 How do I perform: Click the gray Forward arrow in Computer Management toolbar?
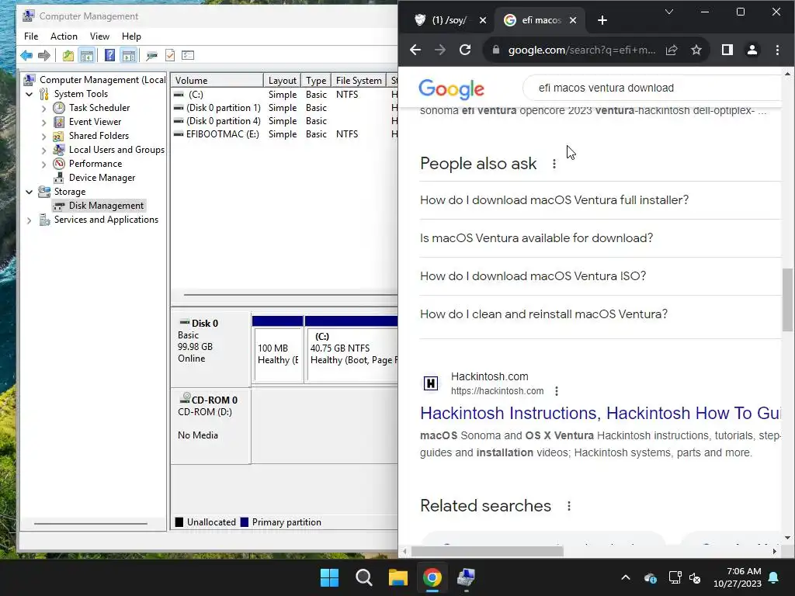[x=44, y=55]
